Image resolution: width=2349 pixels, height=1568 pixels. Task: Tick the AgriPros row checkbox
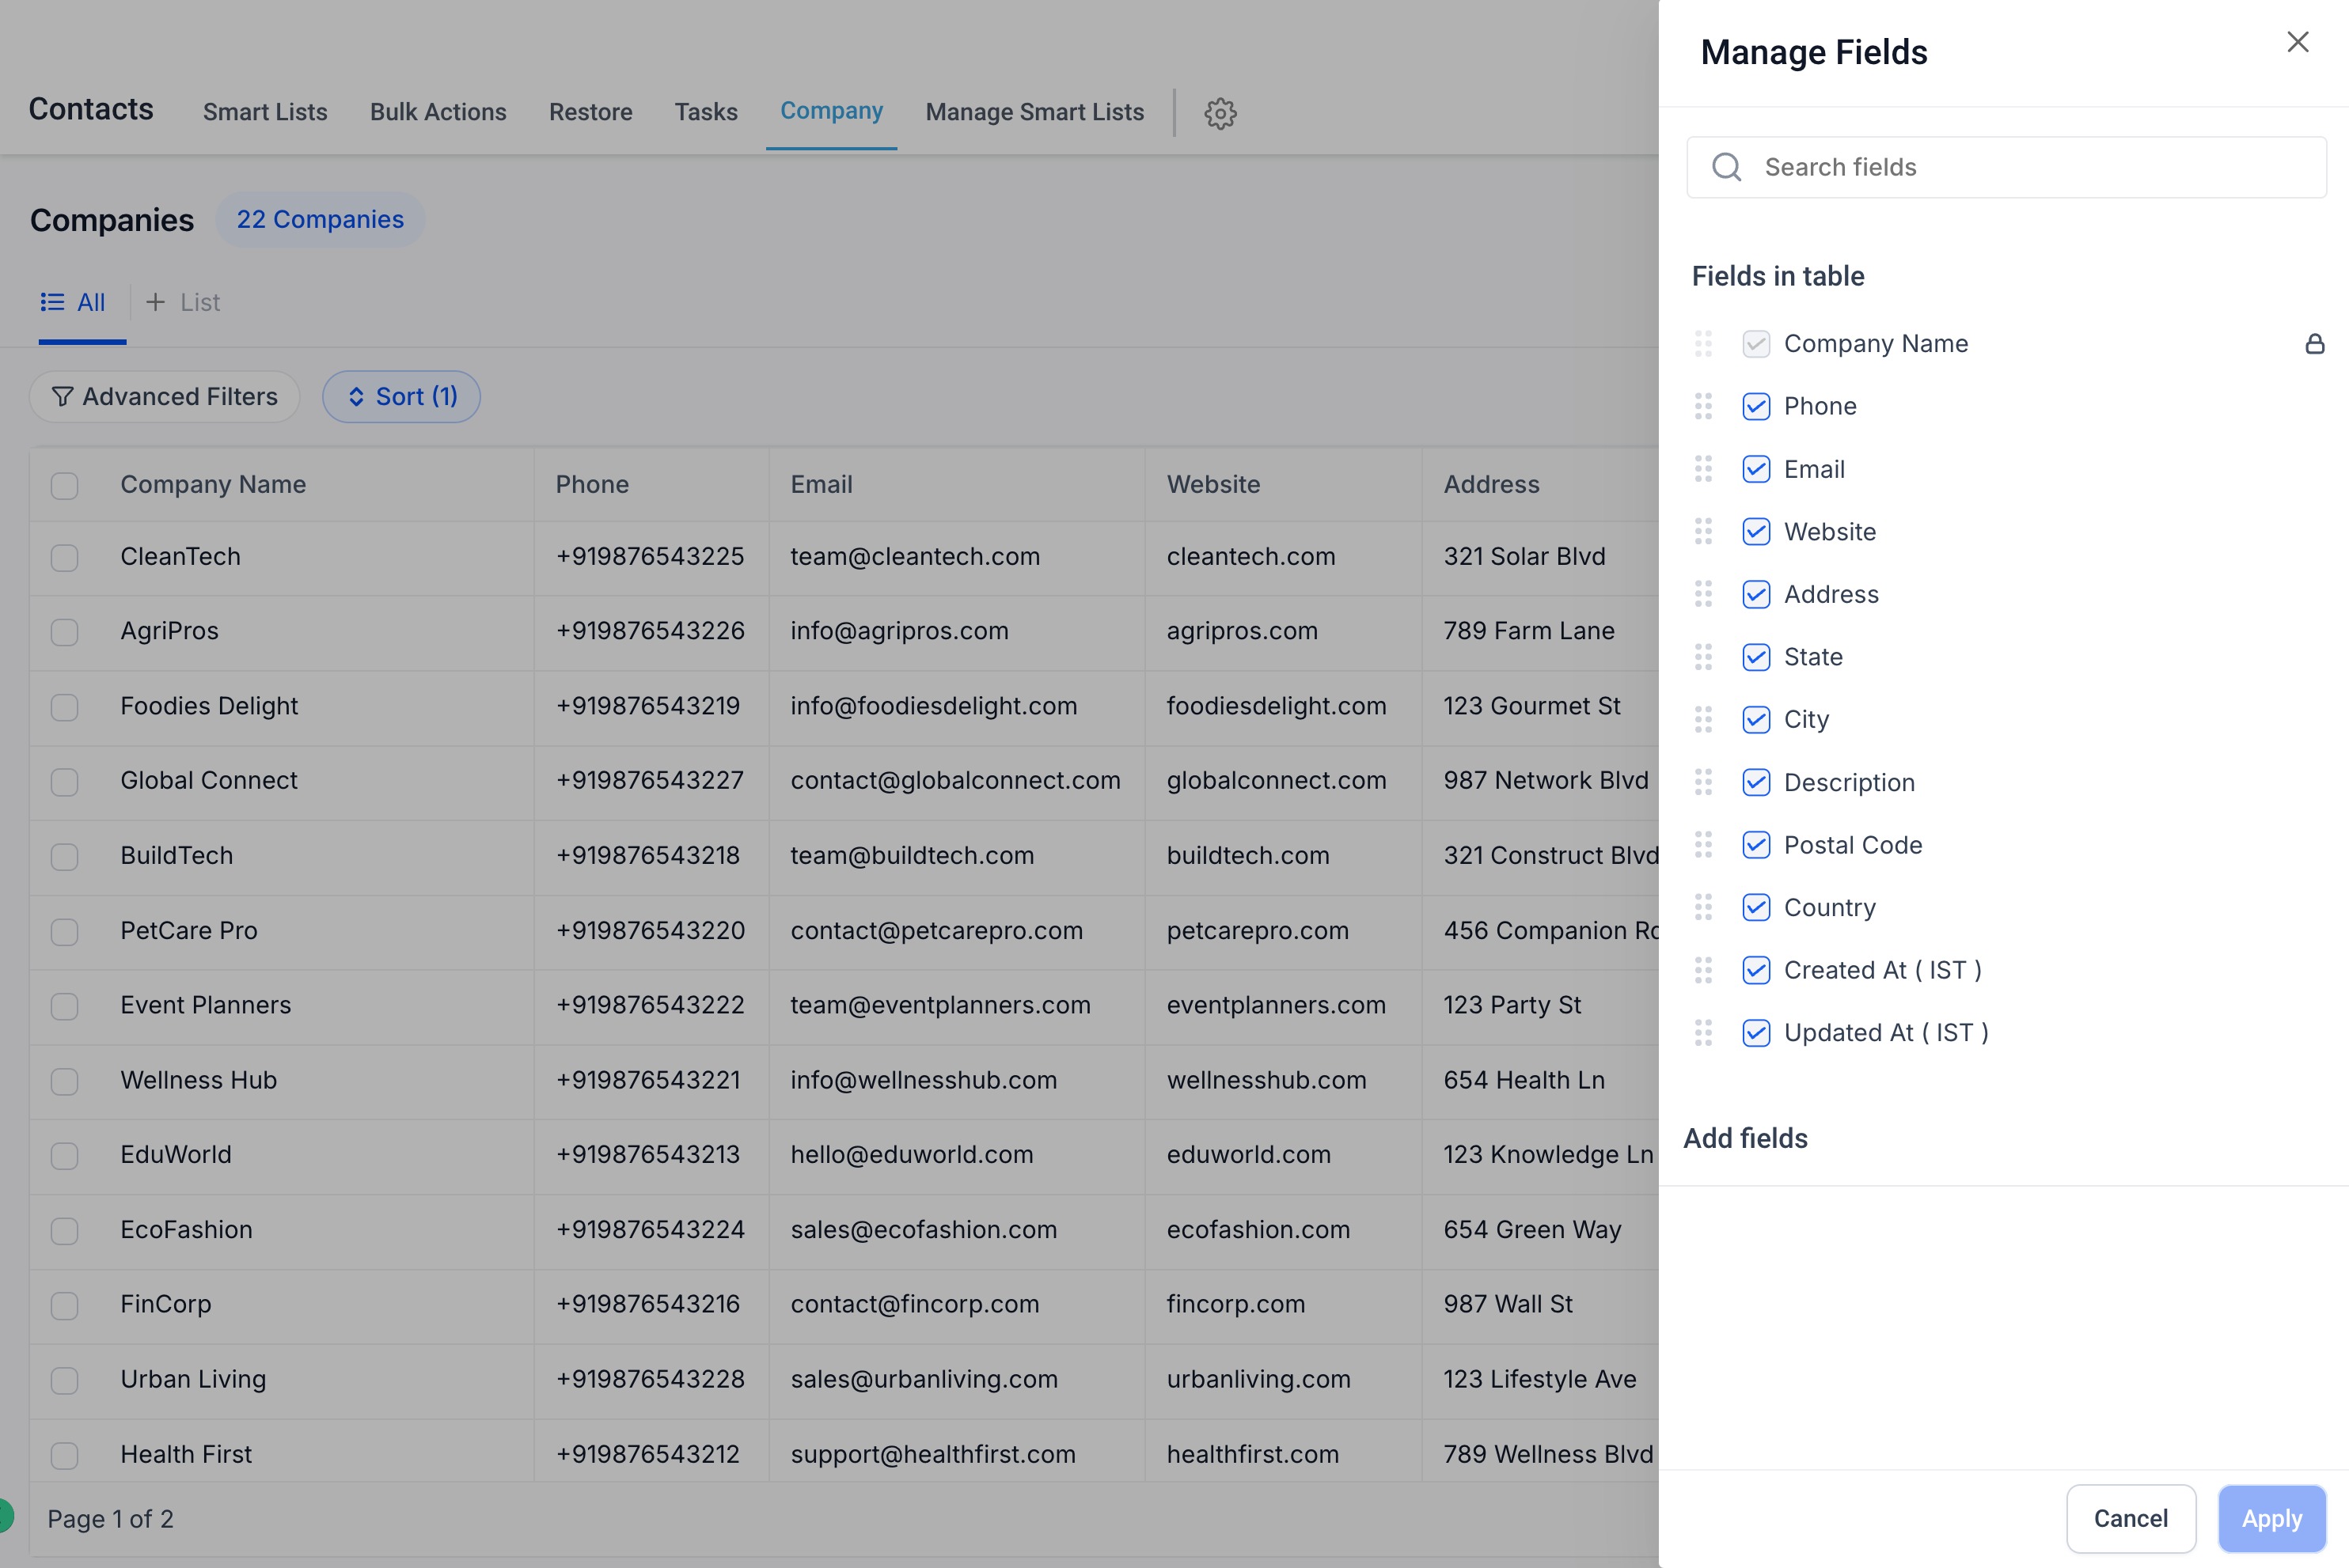click(65, 632)
